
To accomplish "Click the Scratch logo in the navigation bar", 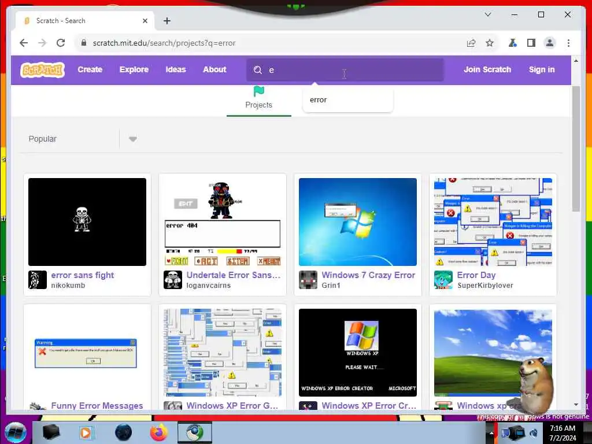I will click(42, 70).
